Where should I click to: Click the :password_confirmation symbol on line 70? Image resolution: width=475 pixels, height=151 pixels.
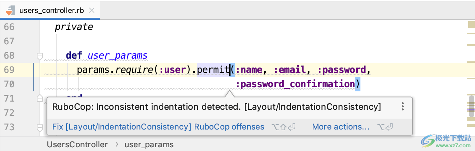pyautogui.click(x=295, y=84)
